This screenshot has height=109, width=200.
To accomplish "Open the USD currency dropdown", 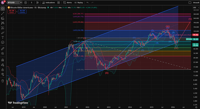I will click(x=196, y=8).
